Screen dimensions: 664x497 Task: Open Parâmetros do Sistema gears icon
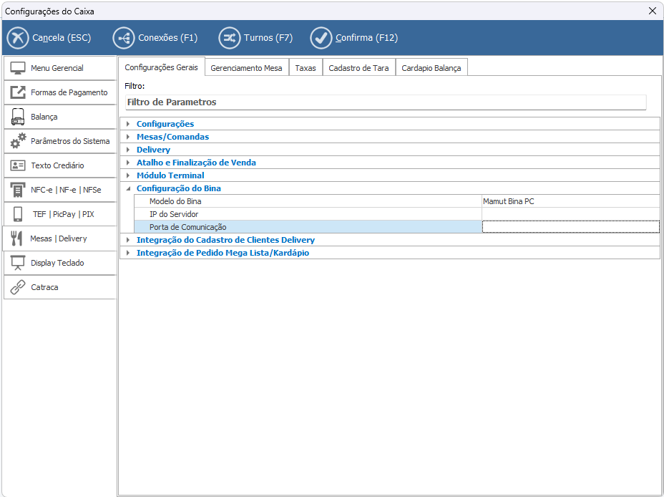pos(18,141)
